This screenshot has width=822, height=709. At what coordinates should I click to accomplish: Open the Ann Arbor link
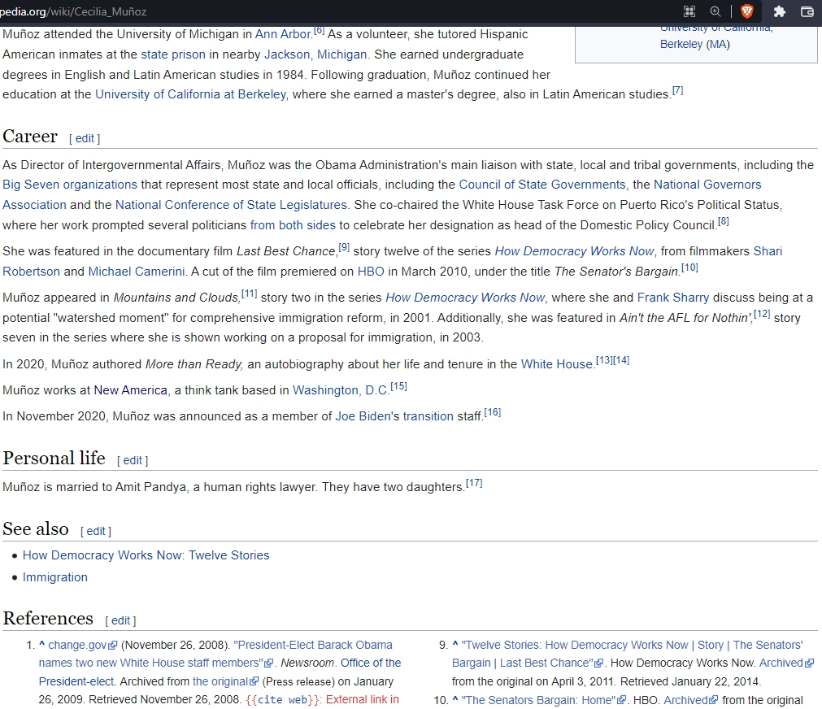[283, 34]
